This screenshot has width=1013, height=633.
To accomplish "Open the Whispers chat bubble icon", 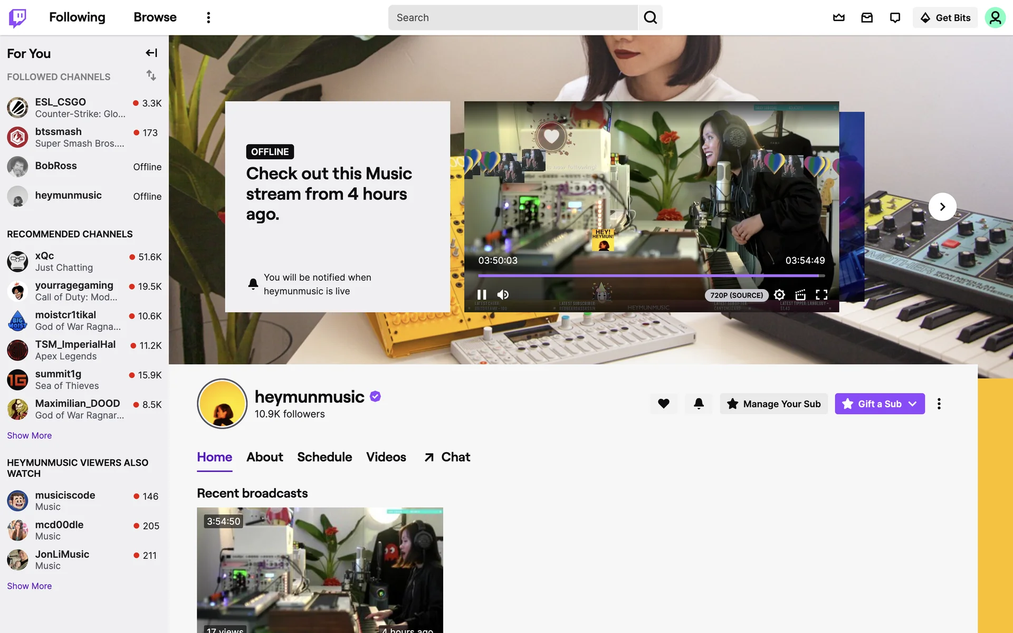I will click(x=895, y=17).
